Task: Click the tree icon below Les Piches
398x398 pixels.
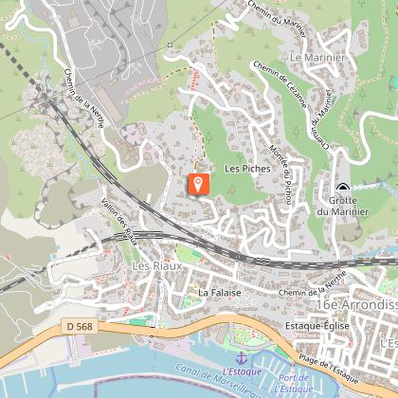Action: (x=232, y=190)
